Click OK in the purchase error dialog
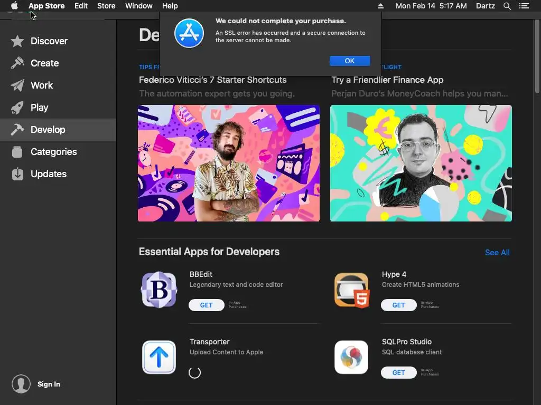 pos(350,61)
